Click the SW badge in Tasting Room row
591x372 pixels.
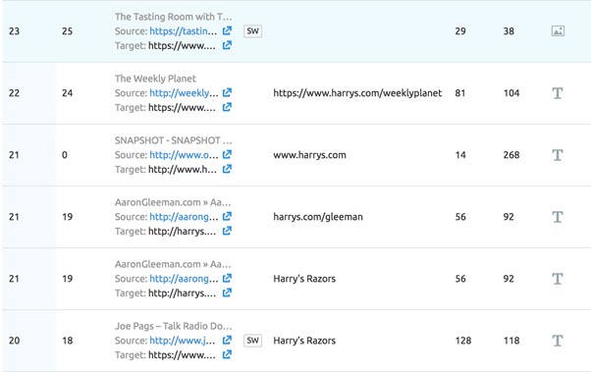coord(252,30)
